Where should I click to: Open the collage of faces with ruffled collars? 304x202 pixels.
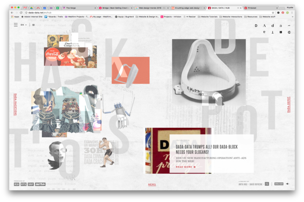click(66, 111)
